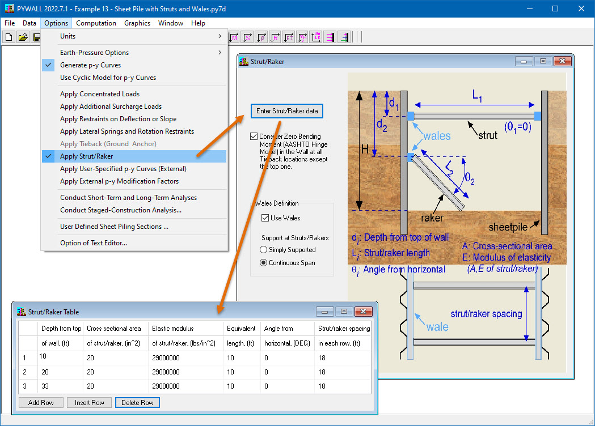Open the EI flexural stiffness plot icon
595x426 pixels.
(290, 37)
